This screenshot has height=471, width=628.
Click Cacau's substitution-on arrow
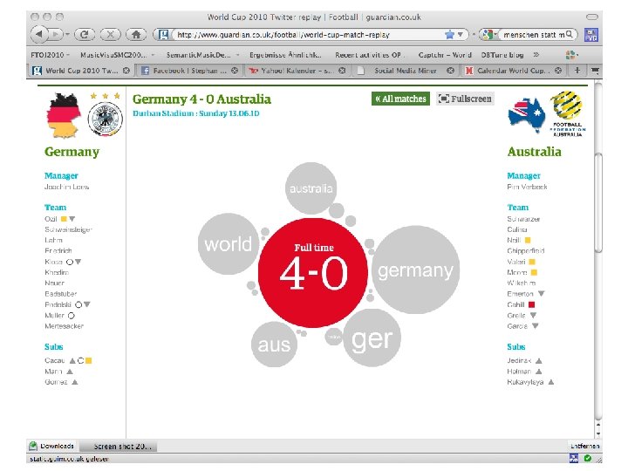coord(72,361)
